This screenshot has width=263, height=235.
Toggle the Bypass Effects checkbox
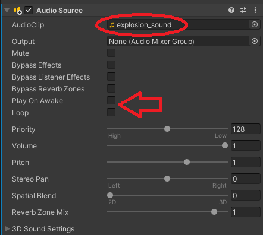[x=111, y=65]
